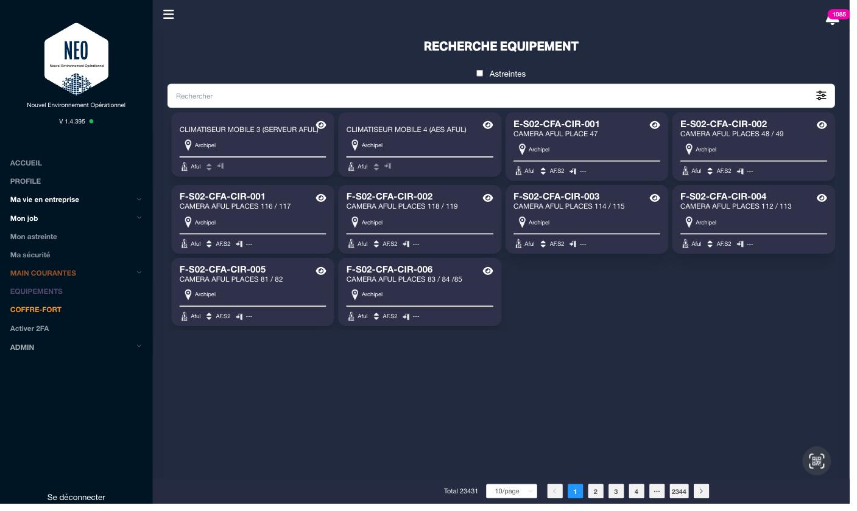Click the building icon on F-S02-CFA-CIR-005 card

185,316
